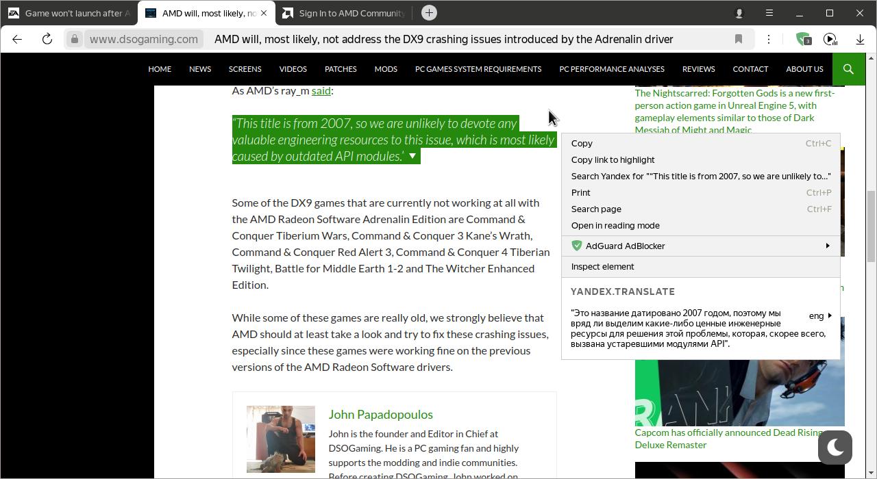Viewport: 877px width, 479px height.
Task: Go back to the previous page
Action: [x=17, y=39]
